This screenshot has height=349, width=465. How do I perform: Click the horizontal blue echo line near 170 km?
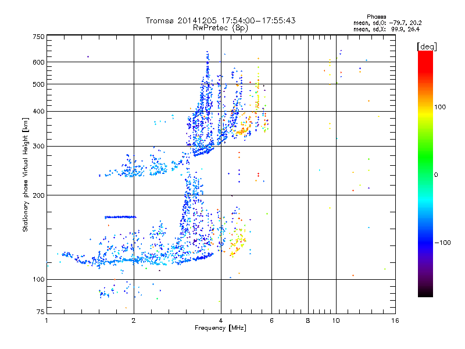[120, 217]
